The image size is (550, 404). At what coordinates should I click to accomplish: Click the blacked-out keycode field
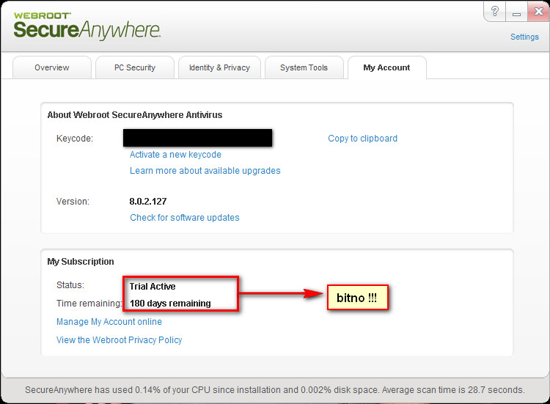[x=197, y=138]
